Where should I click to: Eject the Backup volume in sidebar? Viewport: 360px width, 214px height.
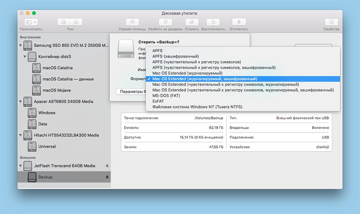107,177
